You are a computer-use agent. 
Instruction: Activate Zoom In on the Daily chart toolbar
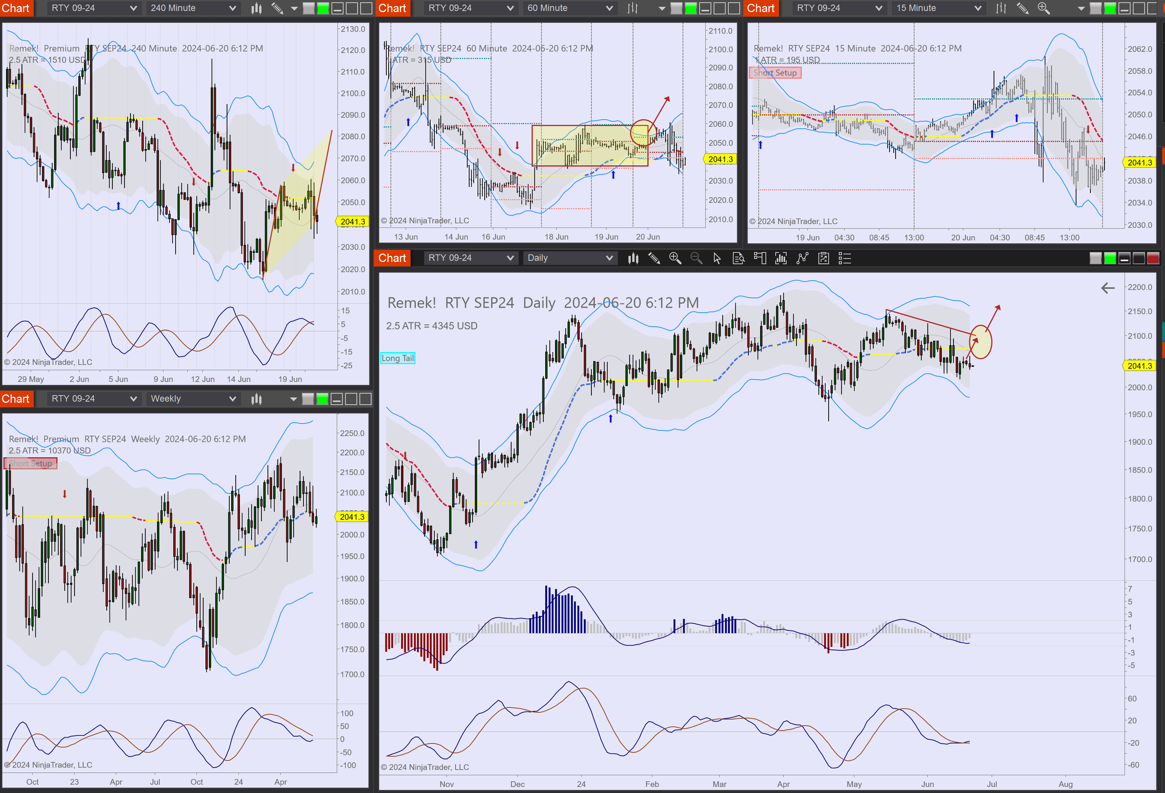click(675, 258)
